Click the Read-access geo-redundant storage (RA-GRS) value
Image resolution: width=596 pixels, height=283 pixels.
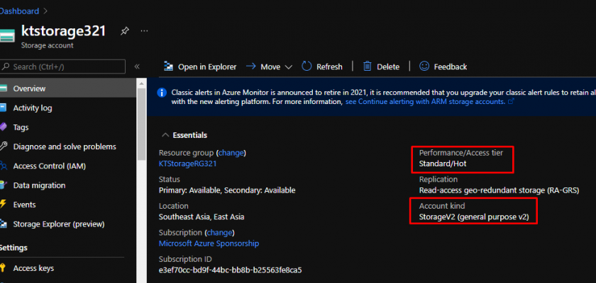coord(499,190)
